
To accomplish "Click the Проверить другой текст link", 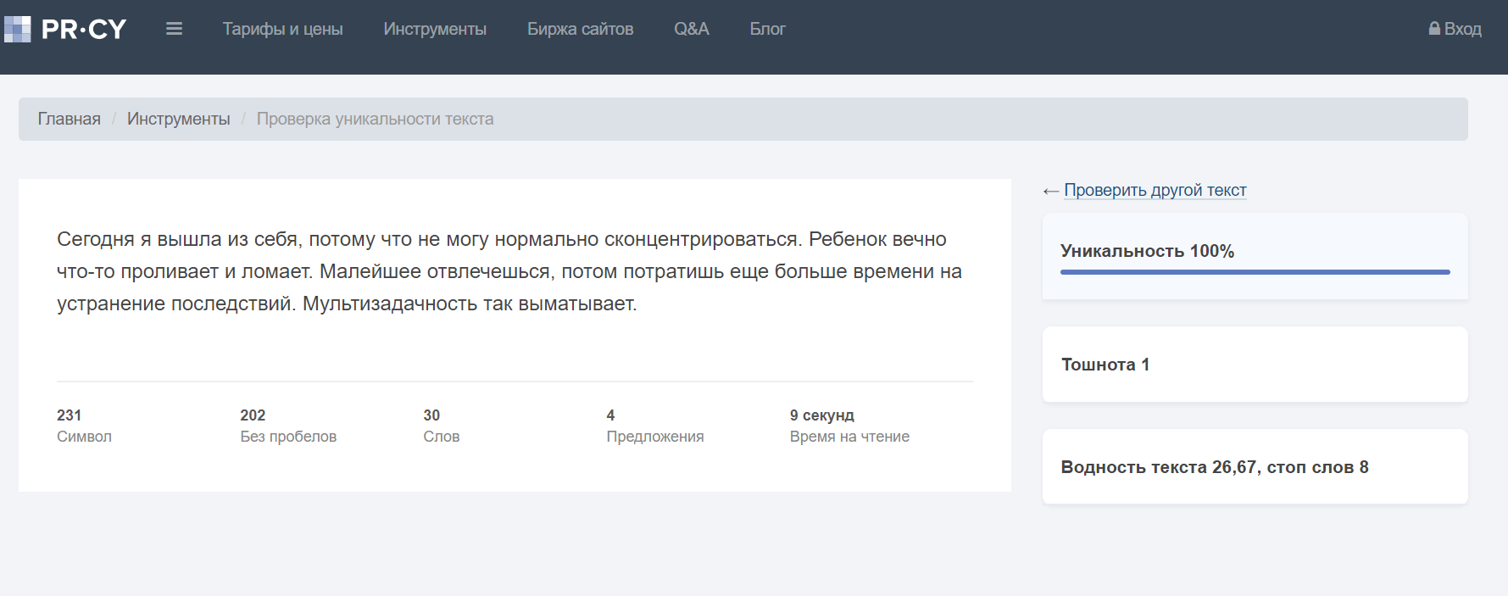I will point(1155,190).
